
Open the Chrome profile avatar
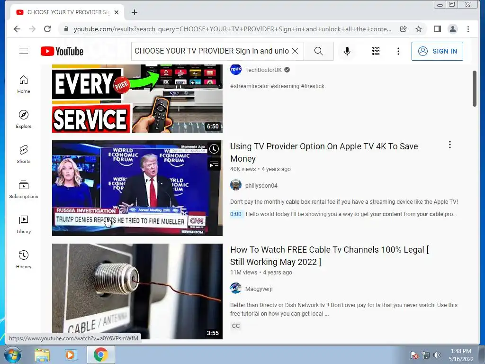(x=452, y=29)
